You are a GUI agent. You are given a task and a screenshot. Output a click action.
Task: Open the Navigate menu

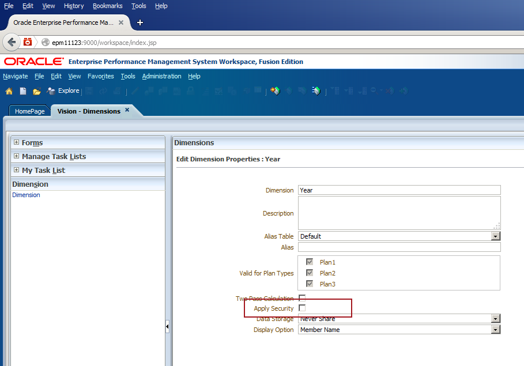pyautogui.click(x=16, y=76)
